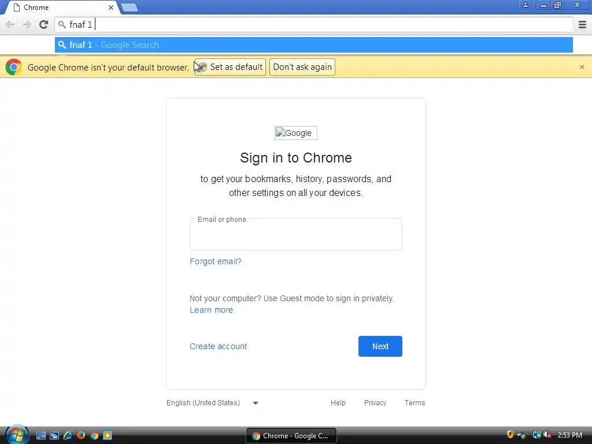Open the Windows Start orb
Viewport: 592px width, 444px height.
[x=17, y=435]
